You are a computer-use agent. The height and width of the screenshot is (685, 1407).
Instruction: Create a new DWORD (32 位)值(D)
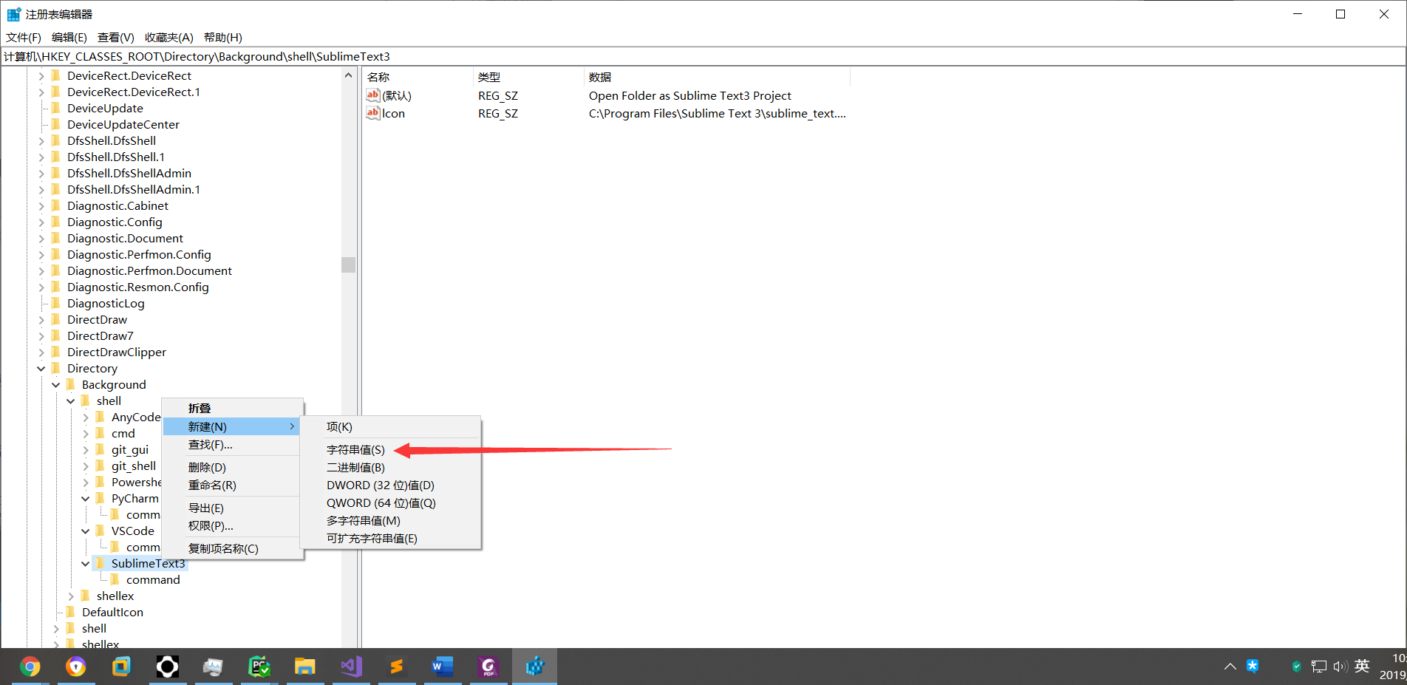point(390,485)
